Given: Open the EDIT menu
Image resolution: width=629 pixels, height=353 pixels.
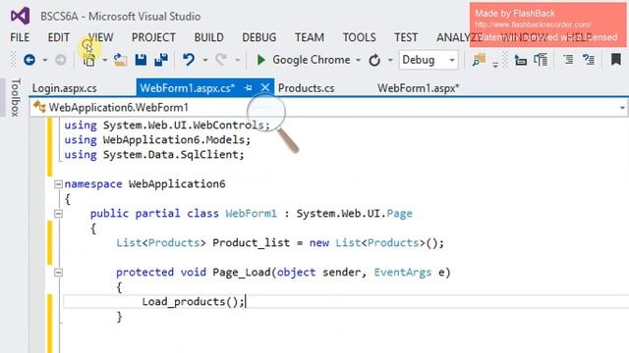Looking at the screenshot, I should [x=59, y=37].
